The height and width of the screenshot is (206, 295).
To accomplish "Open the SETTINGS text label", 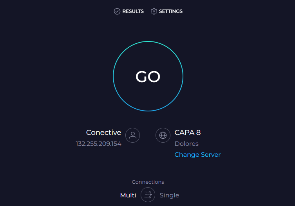I will [x=171, y=11].
